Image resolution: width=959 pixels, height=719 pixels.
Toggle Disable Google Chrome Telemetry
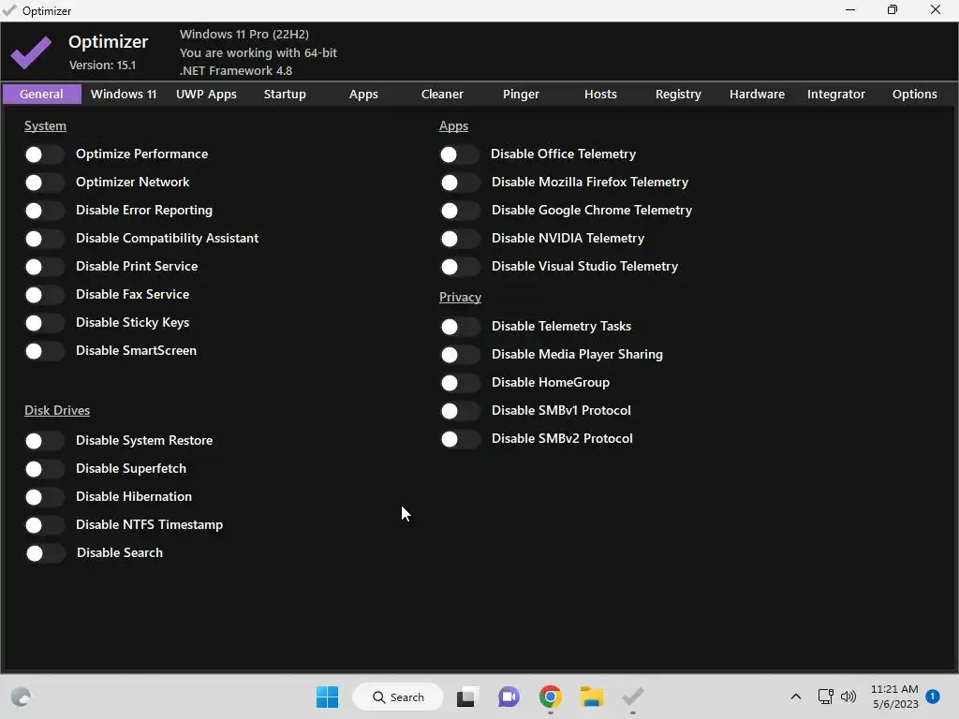tap(460, 211)
